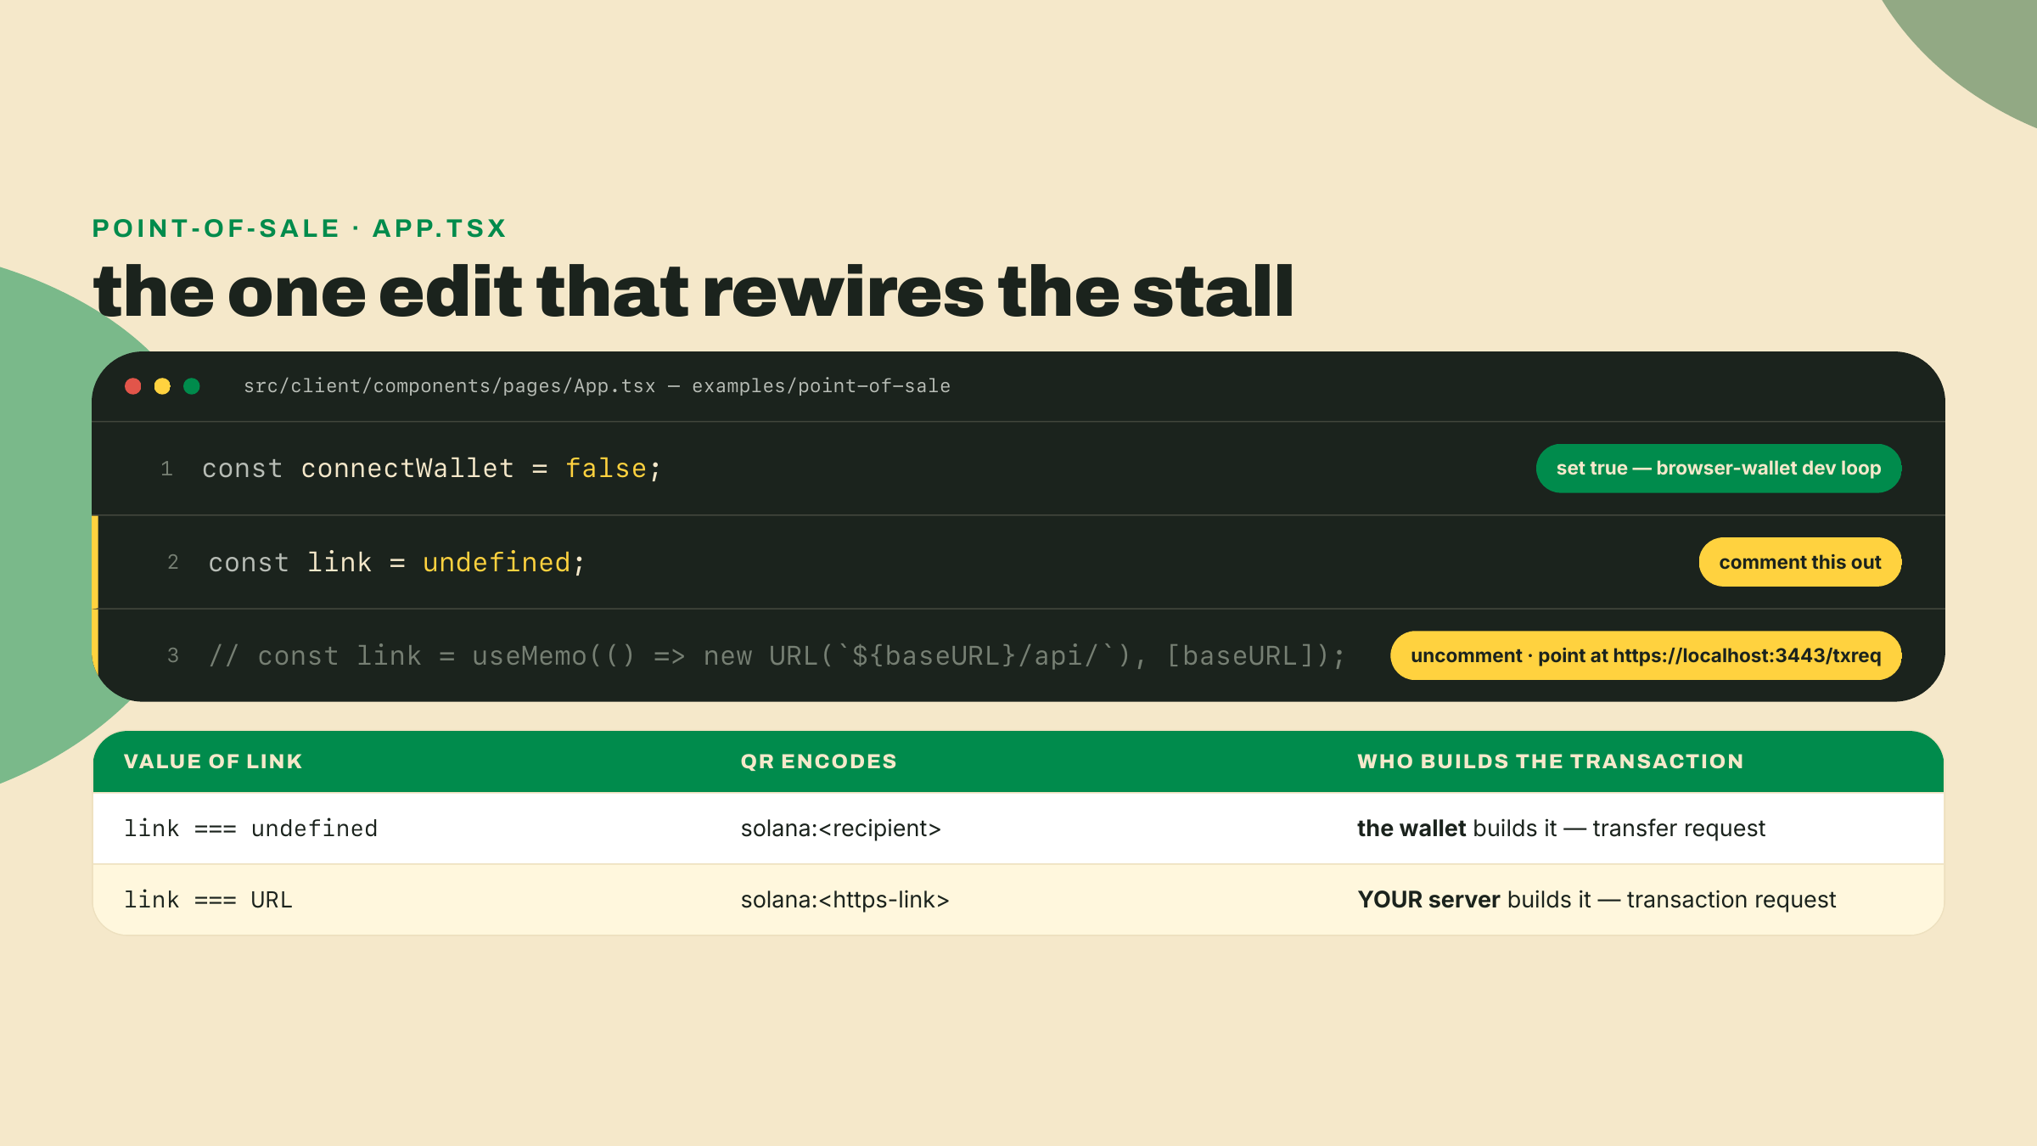2037x1146 pixels.
Task: Click the 'QR ENCODES' column header
Action: 818,761
